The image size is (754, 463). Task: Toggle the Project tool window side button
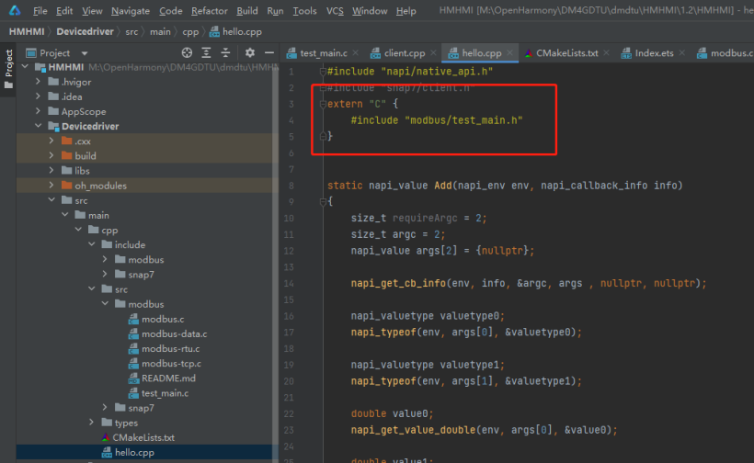[8, 69]
